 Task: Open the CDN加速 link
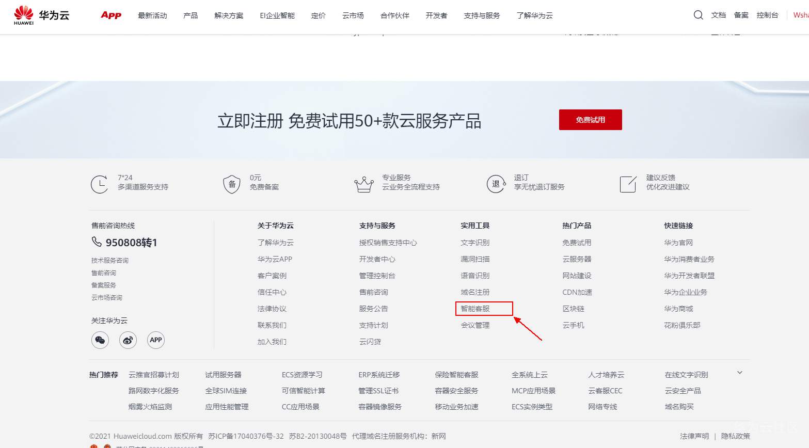pyautogui.click(x=578, y=292)
